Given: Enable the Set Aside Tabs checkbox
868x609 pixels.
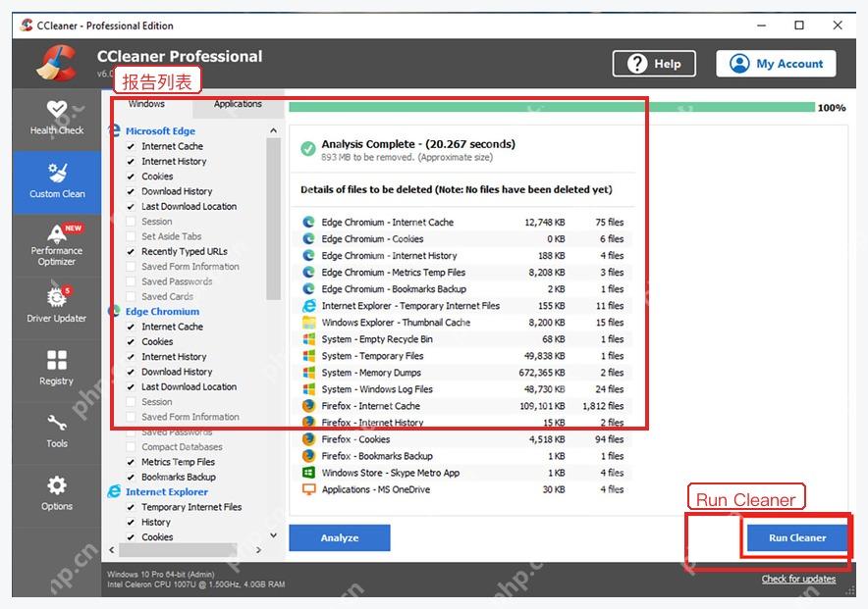Looking at the screenshot, I should 131,236.
